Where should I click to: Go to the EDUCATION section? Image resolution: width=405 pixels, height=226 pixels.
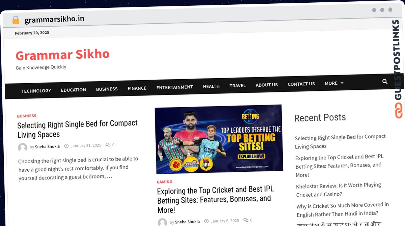[73, 90]
